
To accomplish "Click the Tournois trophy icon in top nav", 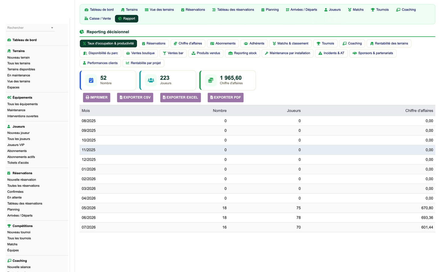I will [x=373, y=10].
